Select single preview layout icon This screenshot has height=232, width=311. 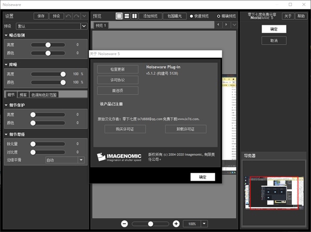(x=119, y=16)
